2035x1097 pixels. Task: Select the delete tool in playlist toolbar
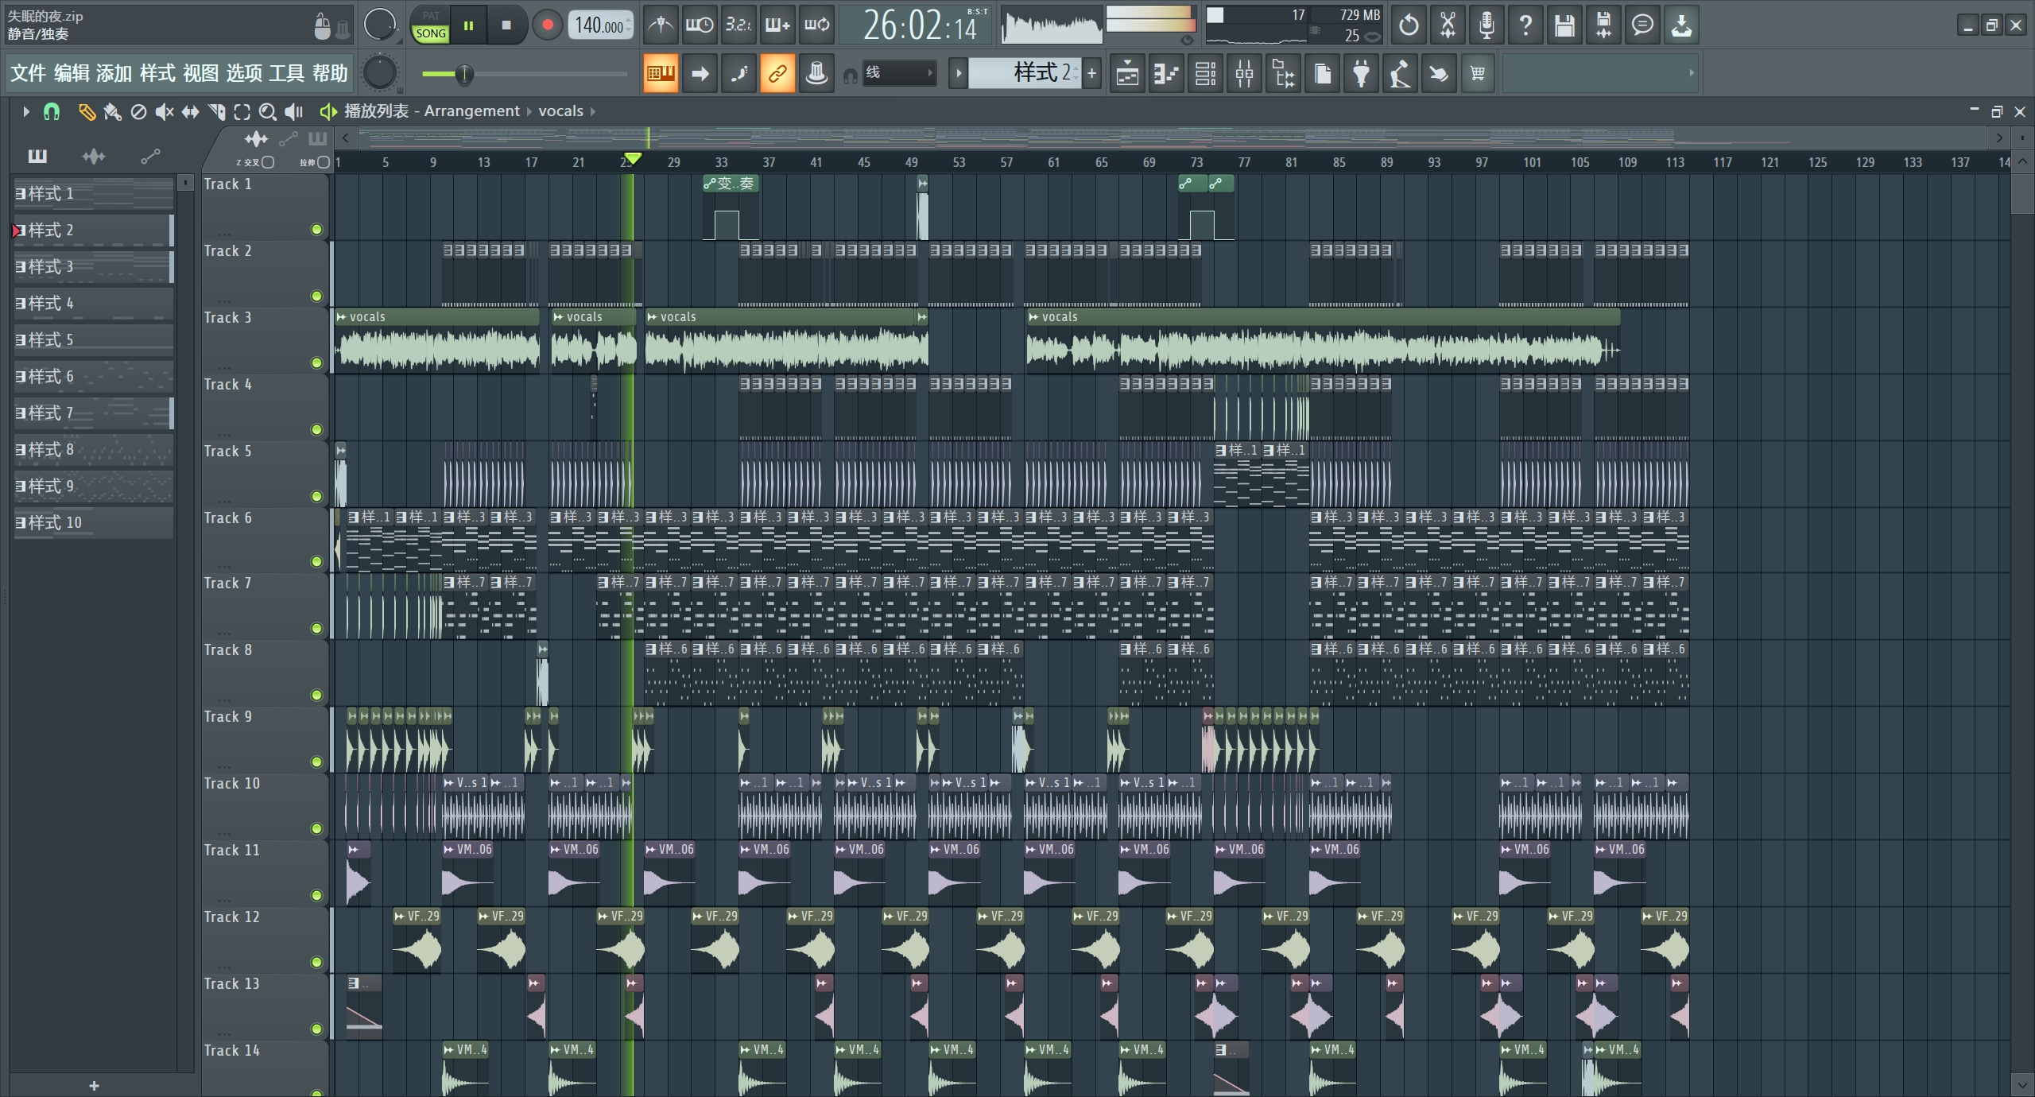(x=138, y=112)
